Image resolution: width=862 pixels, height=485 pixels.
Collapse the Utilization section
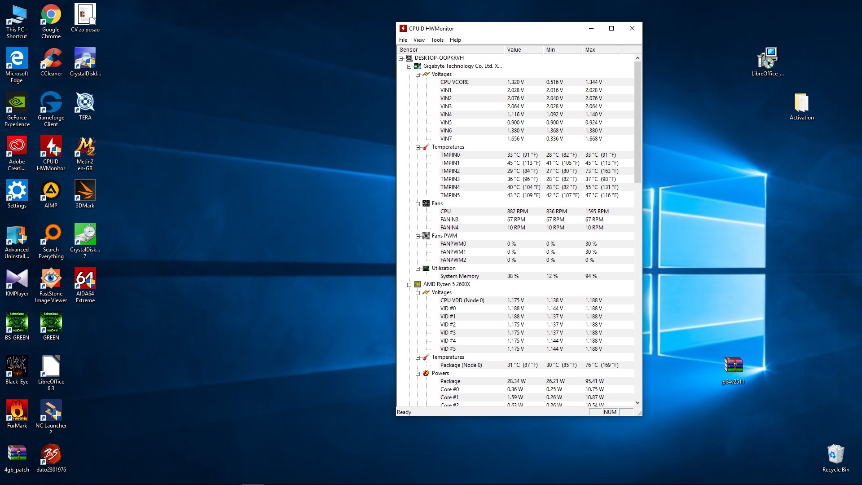418,268
